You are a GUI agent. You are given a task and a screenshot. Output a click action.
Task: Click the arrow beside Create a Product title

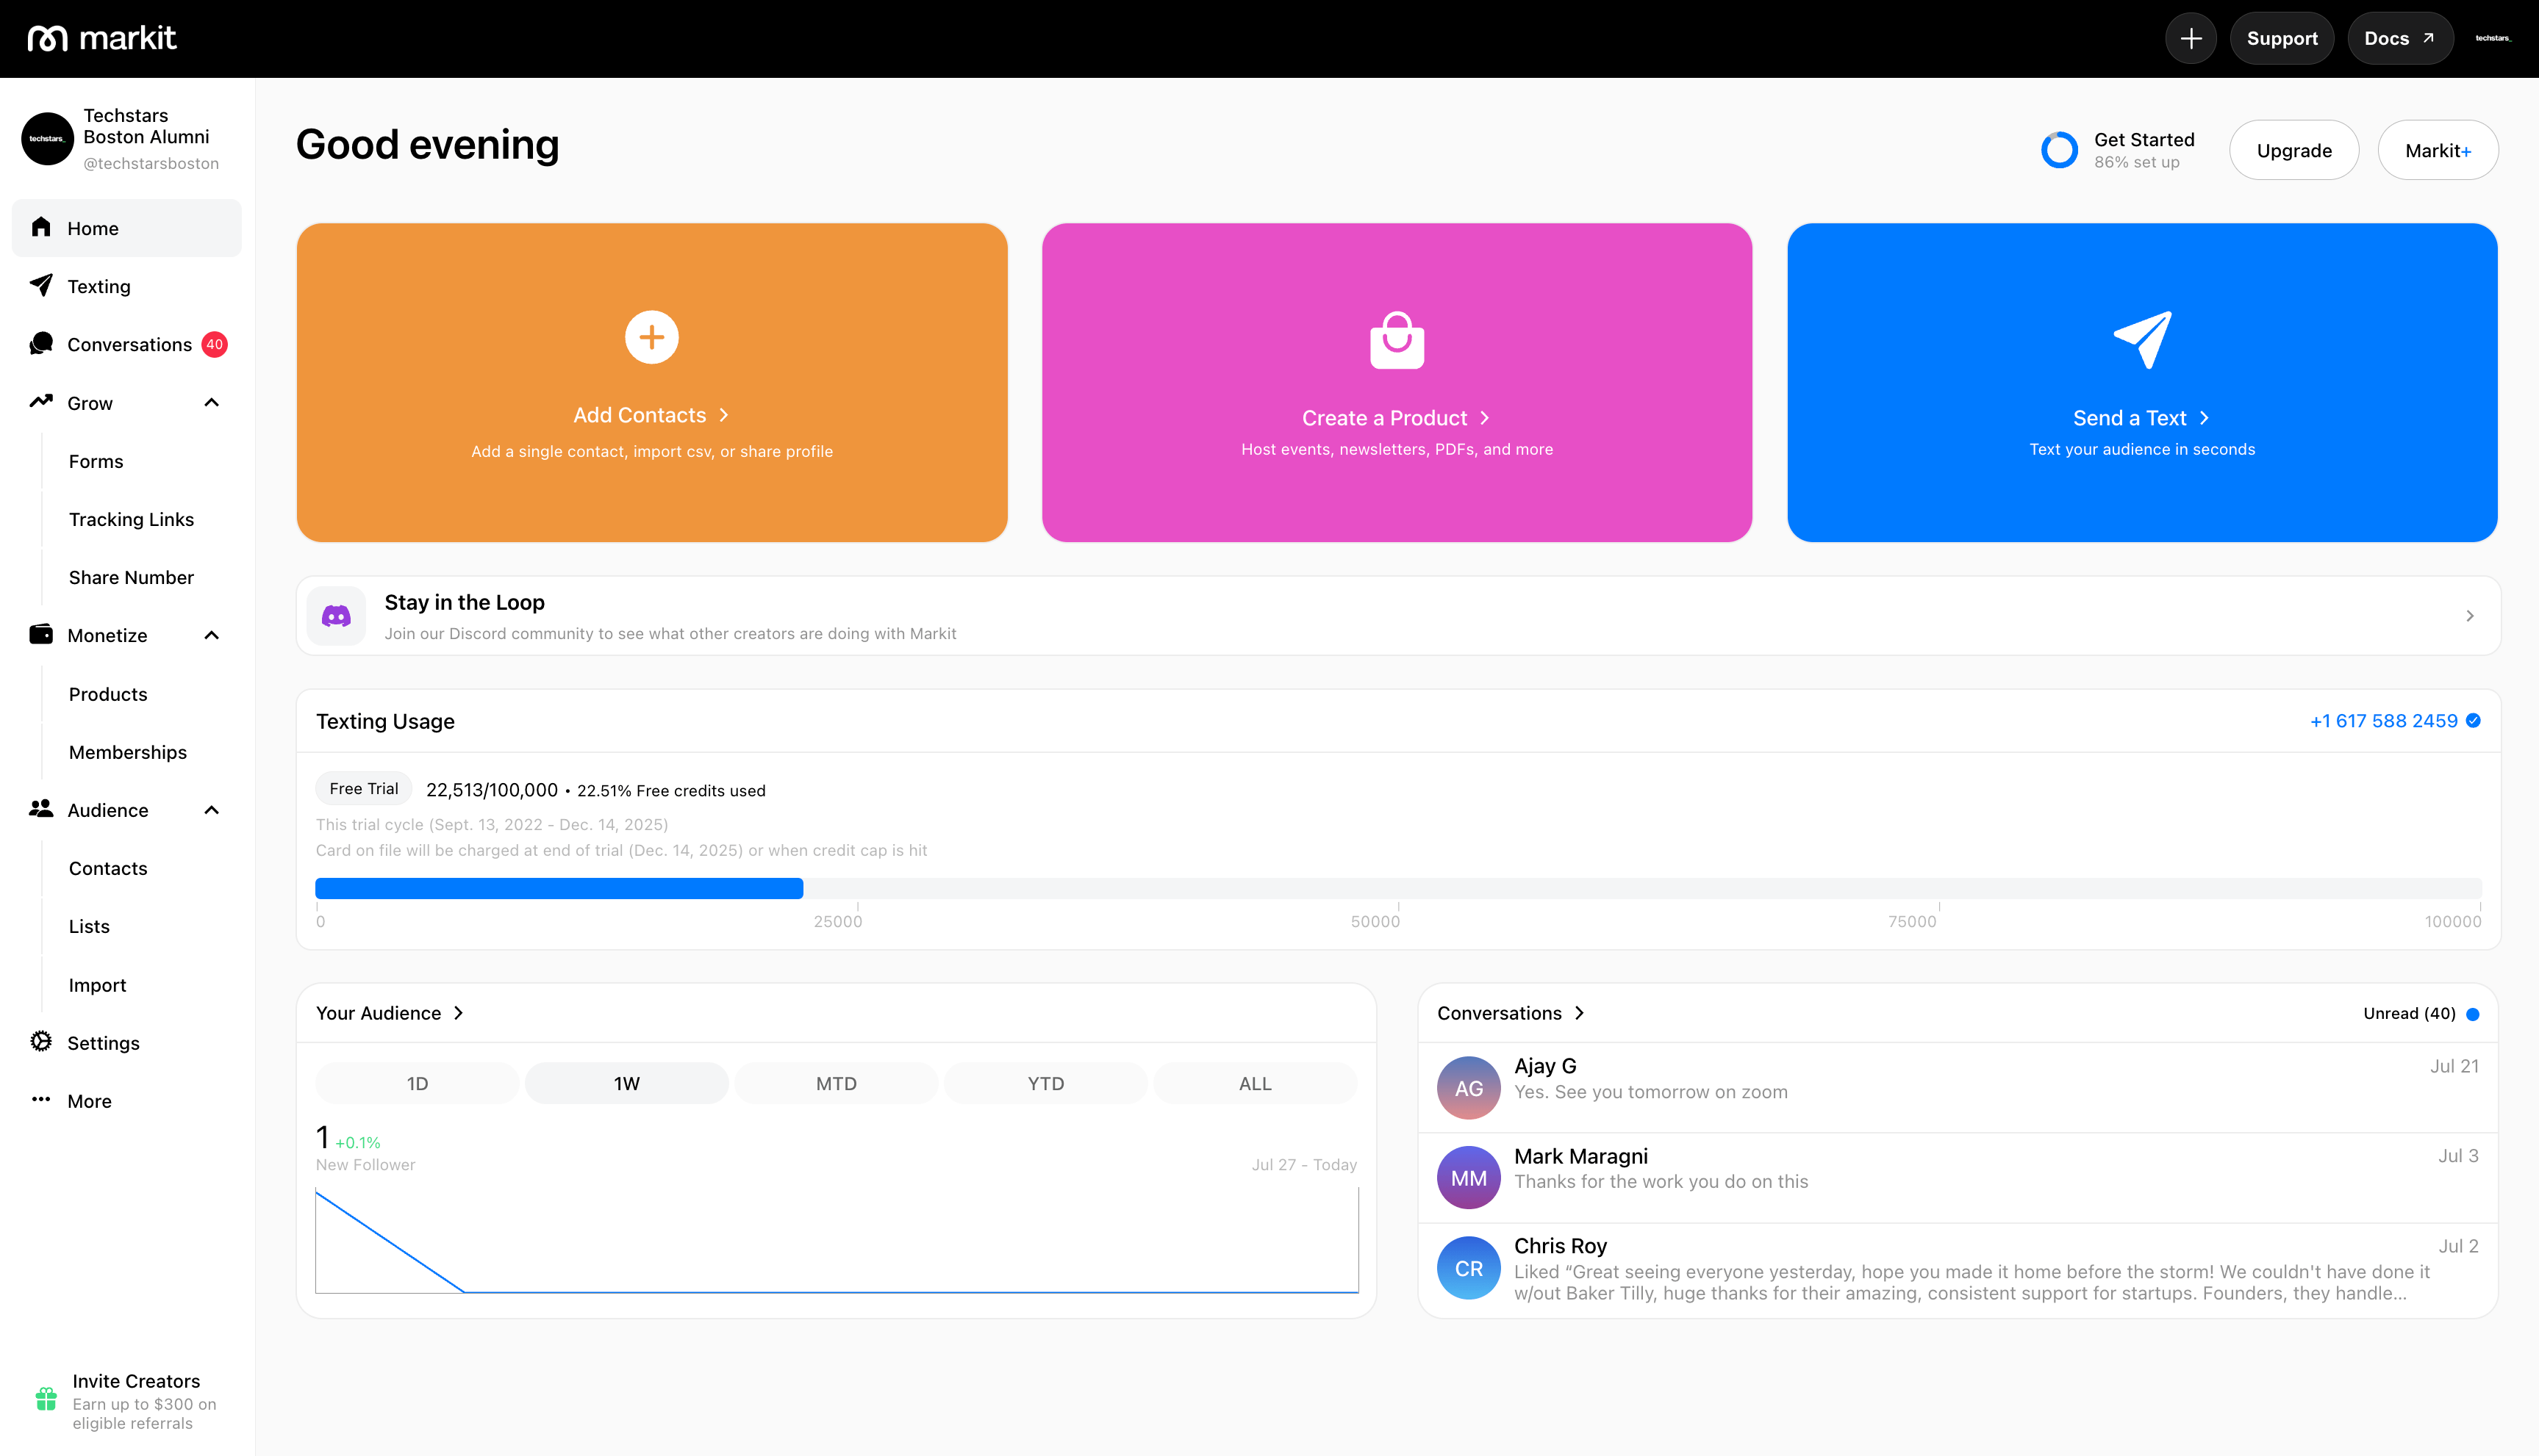[1485, 418]
